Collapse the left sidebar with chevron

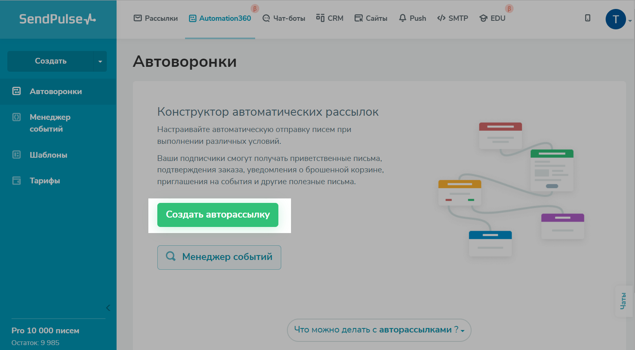click(x=108, y=308)
